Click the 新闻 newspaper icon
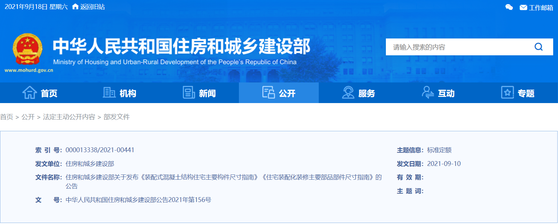This screenshot has height=224, width=558. [x=189, y=93]
